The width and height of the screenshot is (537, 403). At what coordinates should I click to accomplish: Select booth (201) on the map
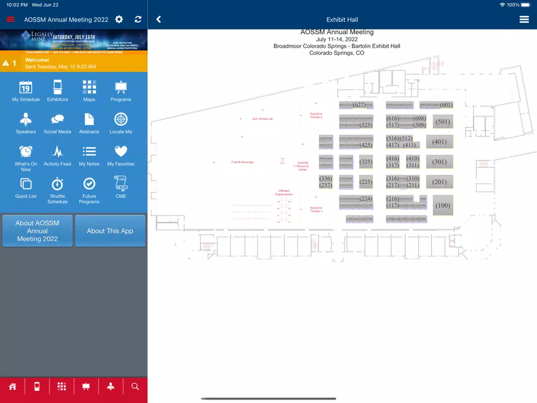(x=439, y=182)
